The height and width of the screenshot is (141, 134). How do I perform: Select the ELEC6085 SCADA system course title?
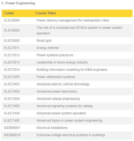[79, 30]
